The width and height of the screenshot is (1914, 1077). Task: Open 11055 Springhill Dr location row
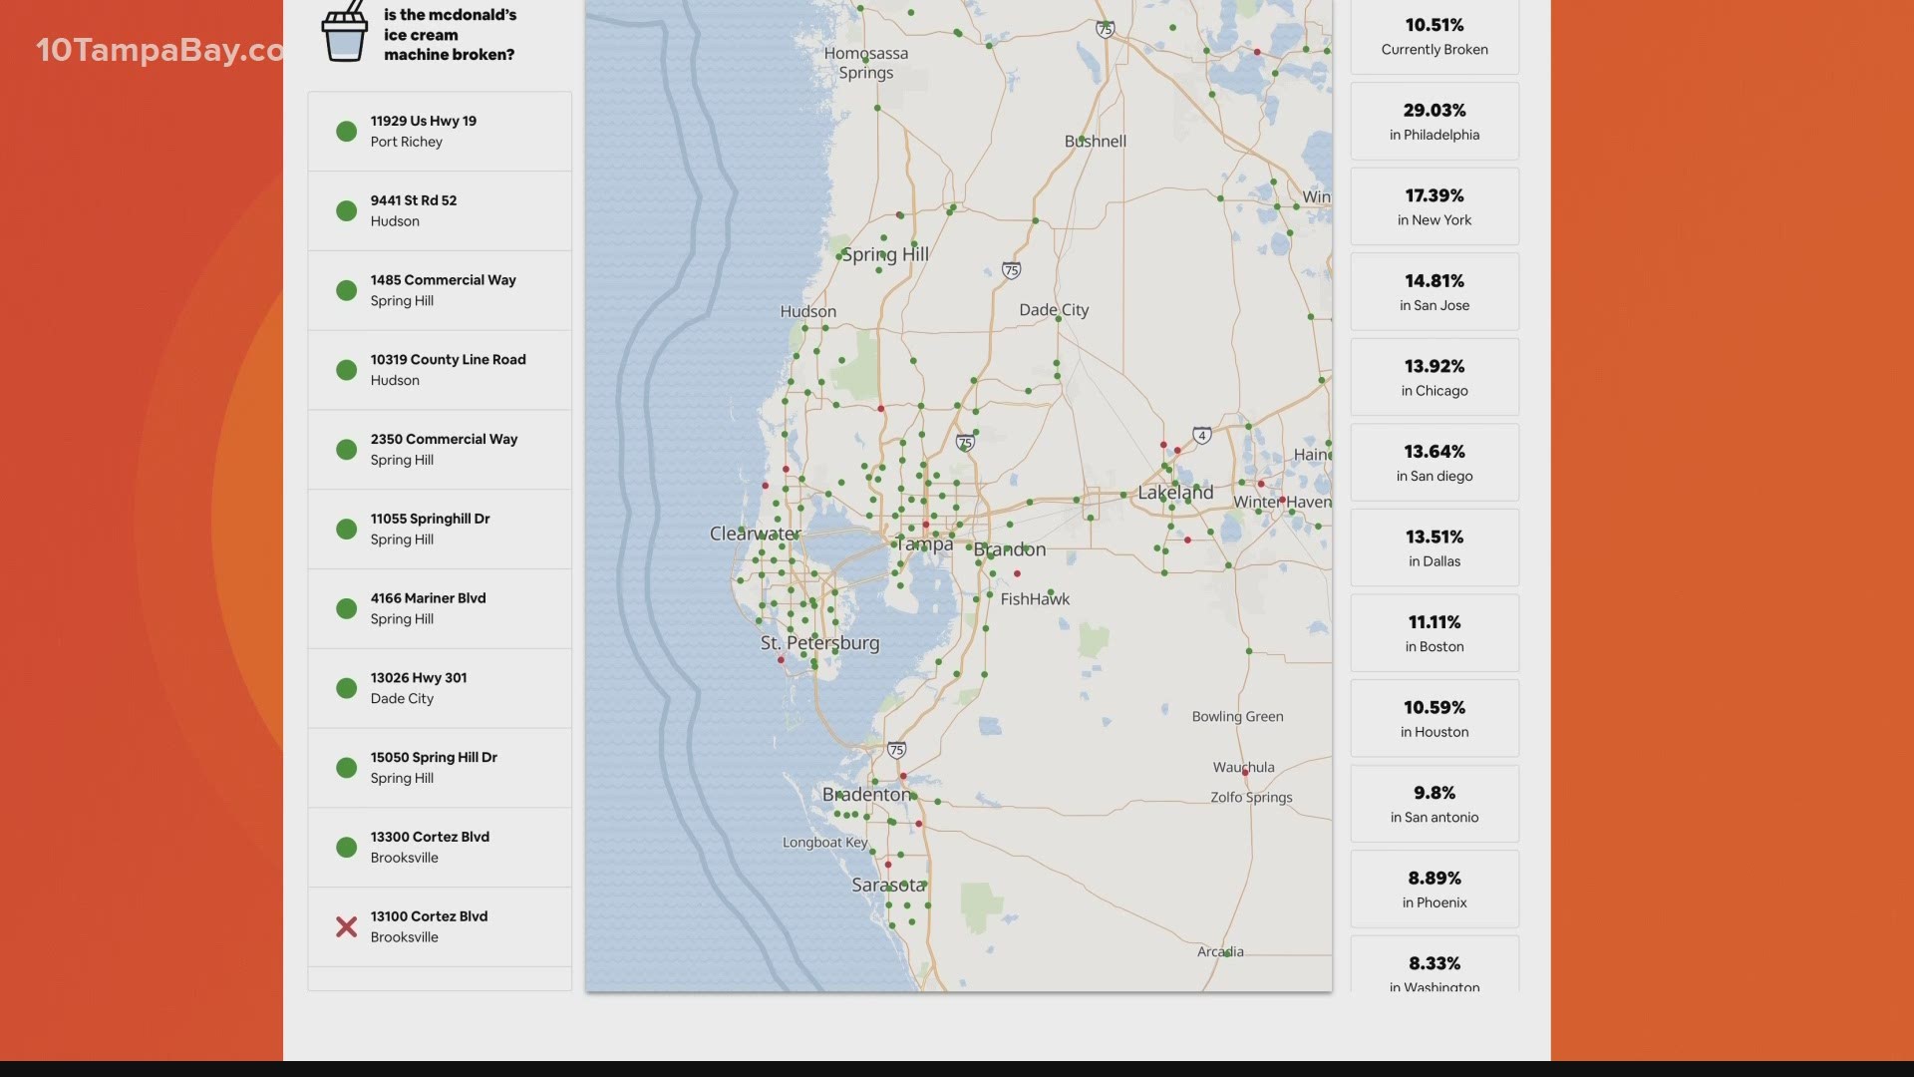pos(440,529)
